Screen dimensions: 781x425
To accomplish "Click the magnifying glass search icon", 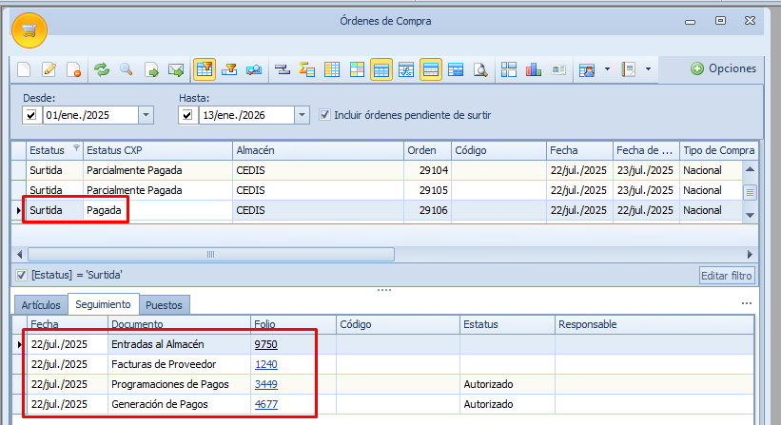I will point(126,69).
